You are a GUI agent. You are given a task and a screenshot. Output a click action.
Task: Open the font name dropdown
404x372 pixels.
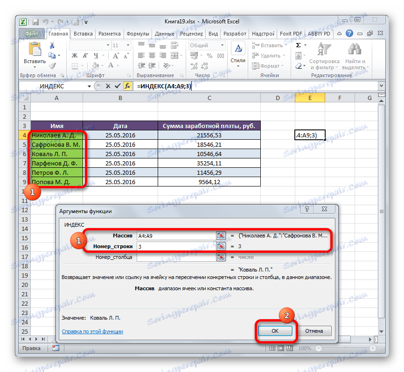[108, 45]
